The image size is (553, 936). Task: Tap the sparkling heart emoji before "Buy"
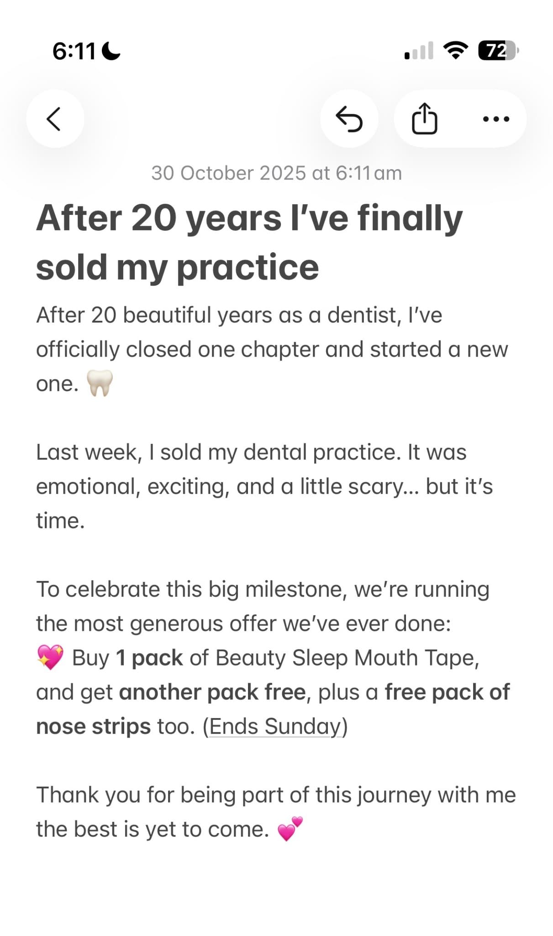(x=50, y=658)
